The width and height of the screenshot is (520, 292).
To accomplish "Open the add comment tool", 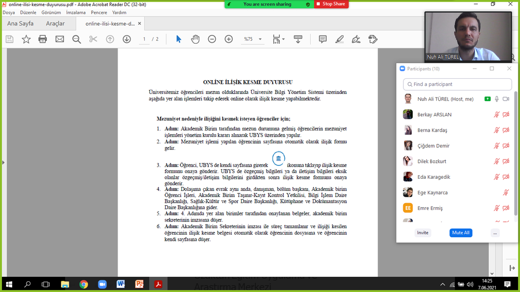I will pos(322,39).
